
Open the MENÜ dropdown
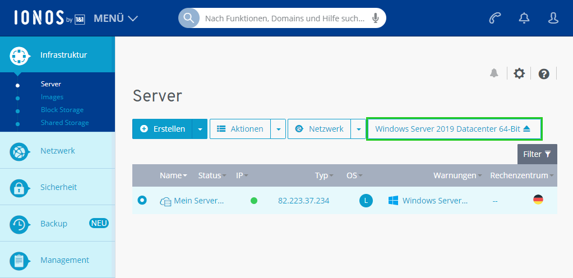[115, 18]
